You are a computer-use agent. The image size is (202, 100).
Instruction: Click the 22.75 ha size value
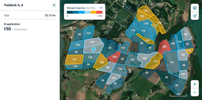click(x=50, y=15)
